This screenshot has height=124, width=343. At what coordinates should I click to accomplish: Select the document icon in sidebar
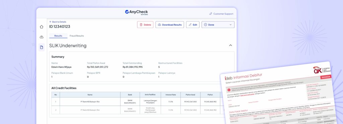pyautogui.click(x=42, y=47)
